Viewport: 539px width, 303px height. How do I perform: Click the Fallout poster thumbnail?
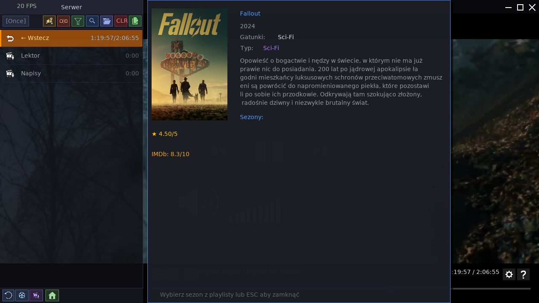click(189, 64)
